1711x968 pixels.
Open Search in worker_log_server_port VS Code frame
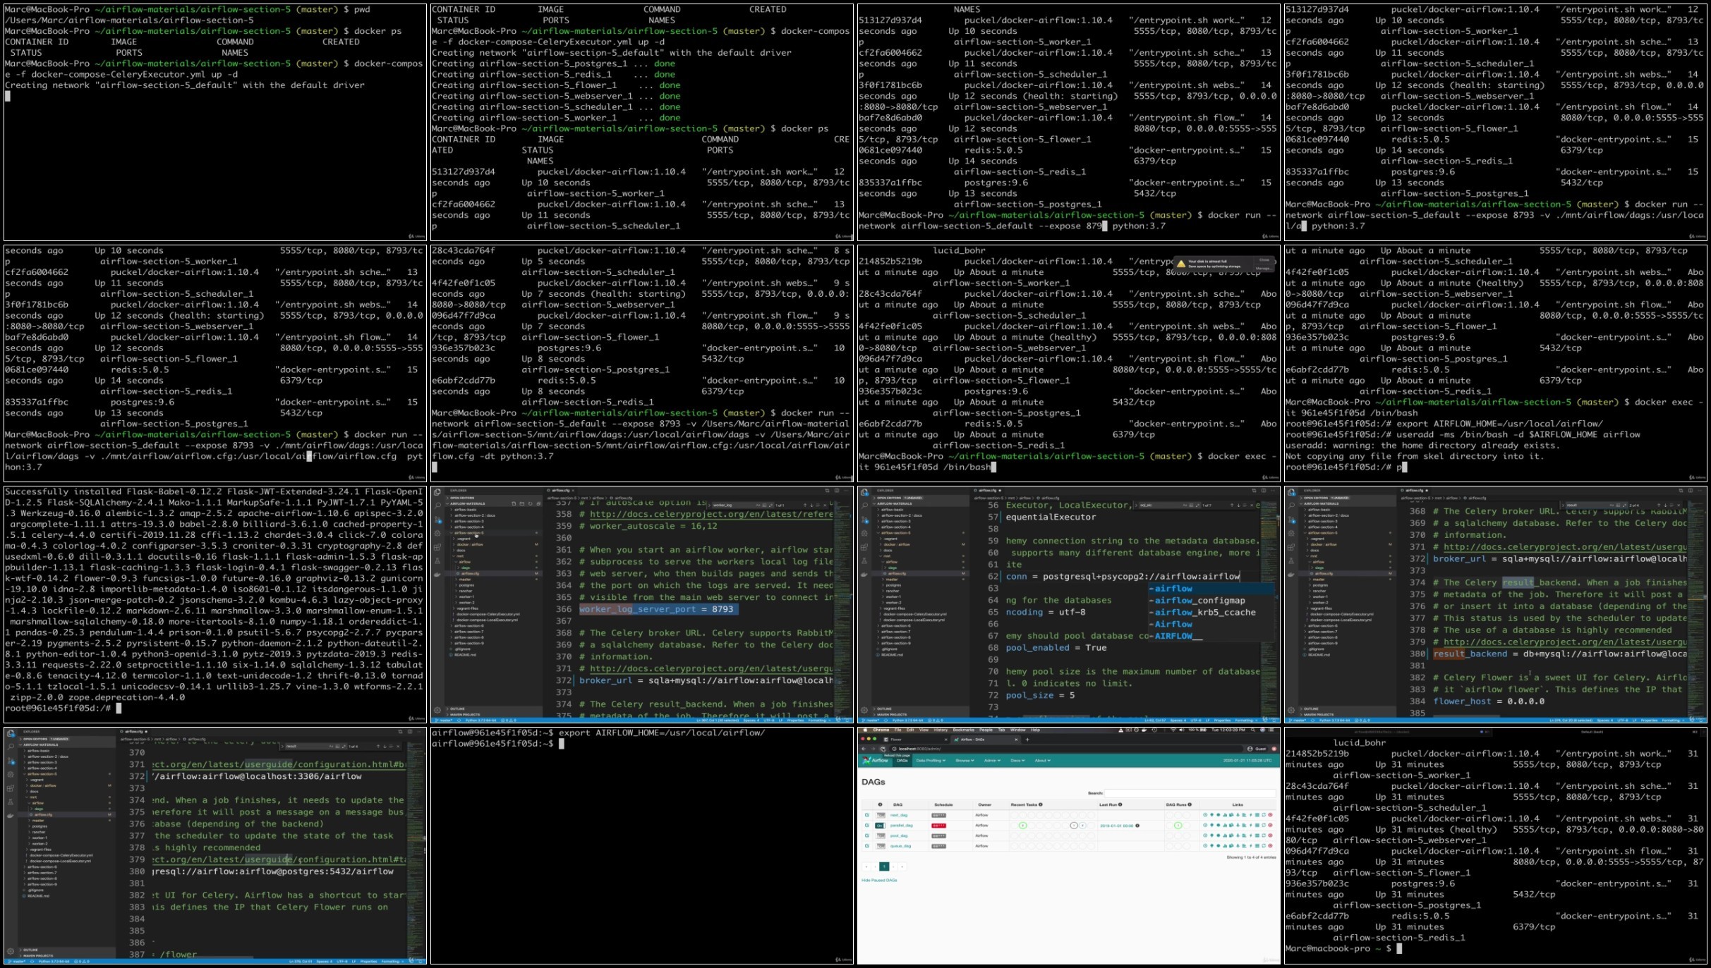(x=437, y=505)
